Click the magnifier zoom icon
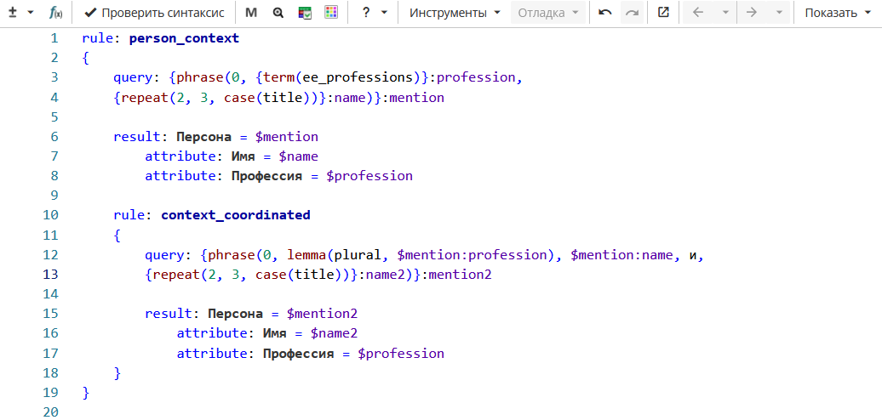Image resolution: width=882 pixels, height=420 pixels. click(x=278, y=13)
